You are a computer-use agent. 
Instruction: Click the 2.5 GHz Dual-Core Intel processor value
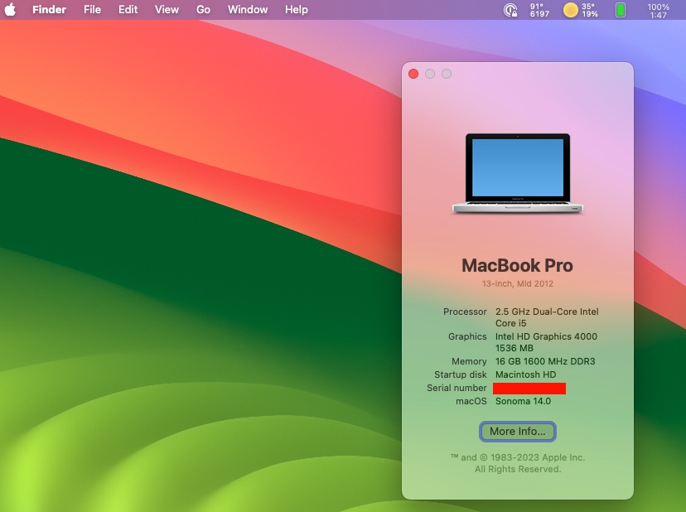[x=547, y=317]
